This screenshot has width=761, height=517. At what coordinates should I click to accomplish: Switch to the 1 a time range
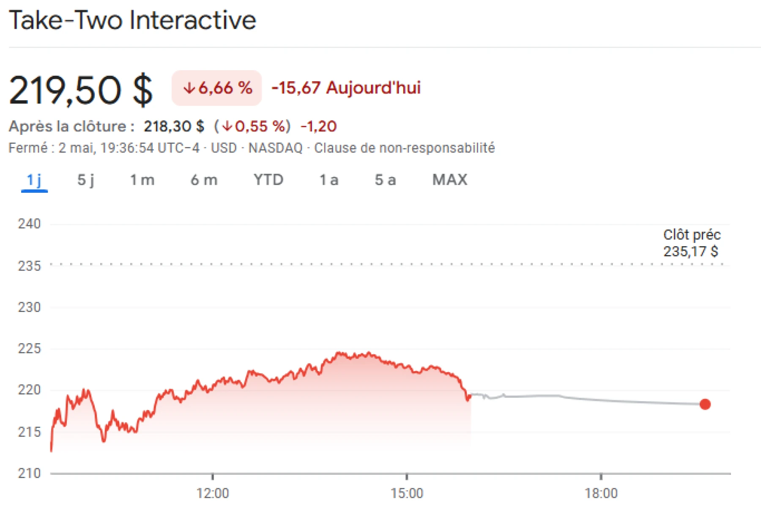329,180
